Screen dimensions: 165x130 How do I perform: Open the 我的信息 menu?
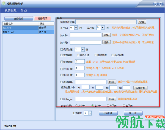[x=11, y=10]
